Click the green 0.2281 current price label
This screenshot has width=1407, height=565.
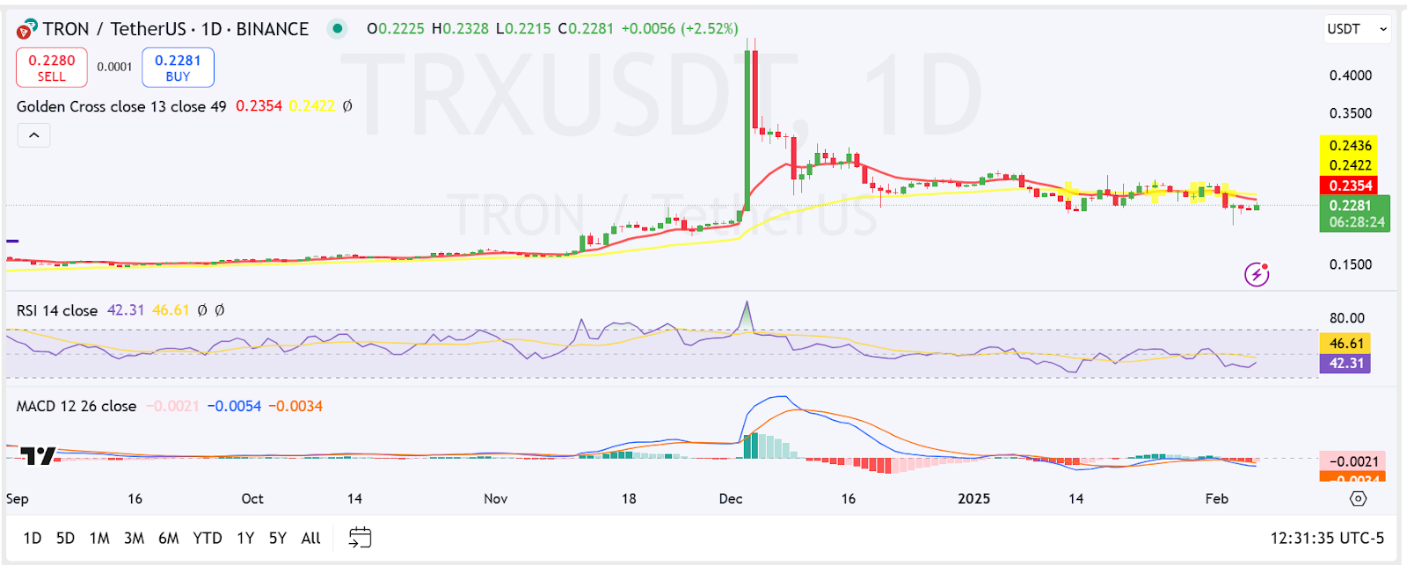click(1350, 206)
